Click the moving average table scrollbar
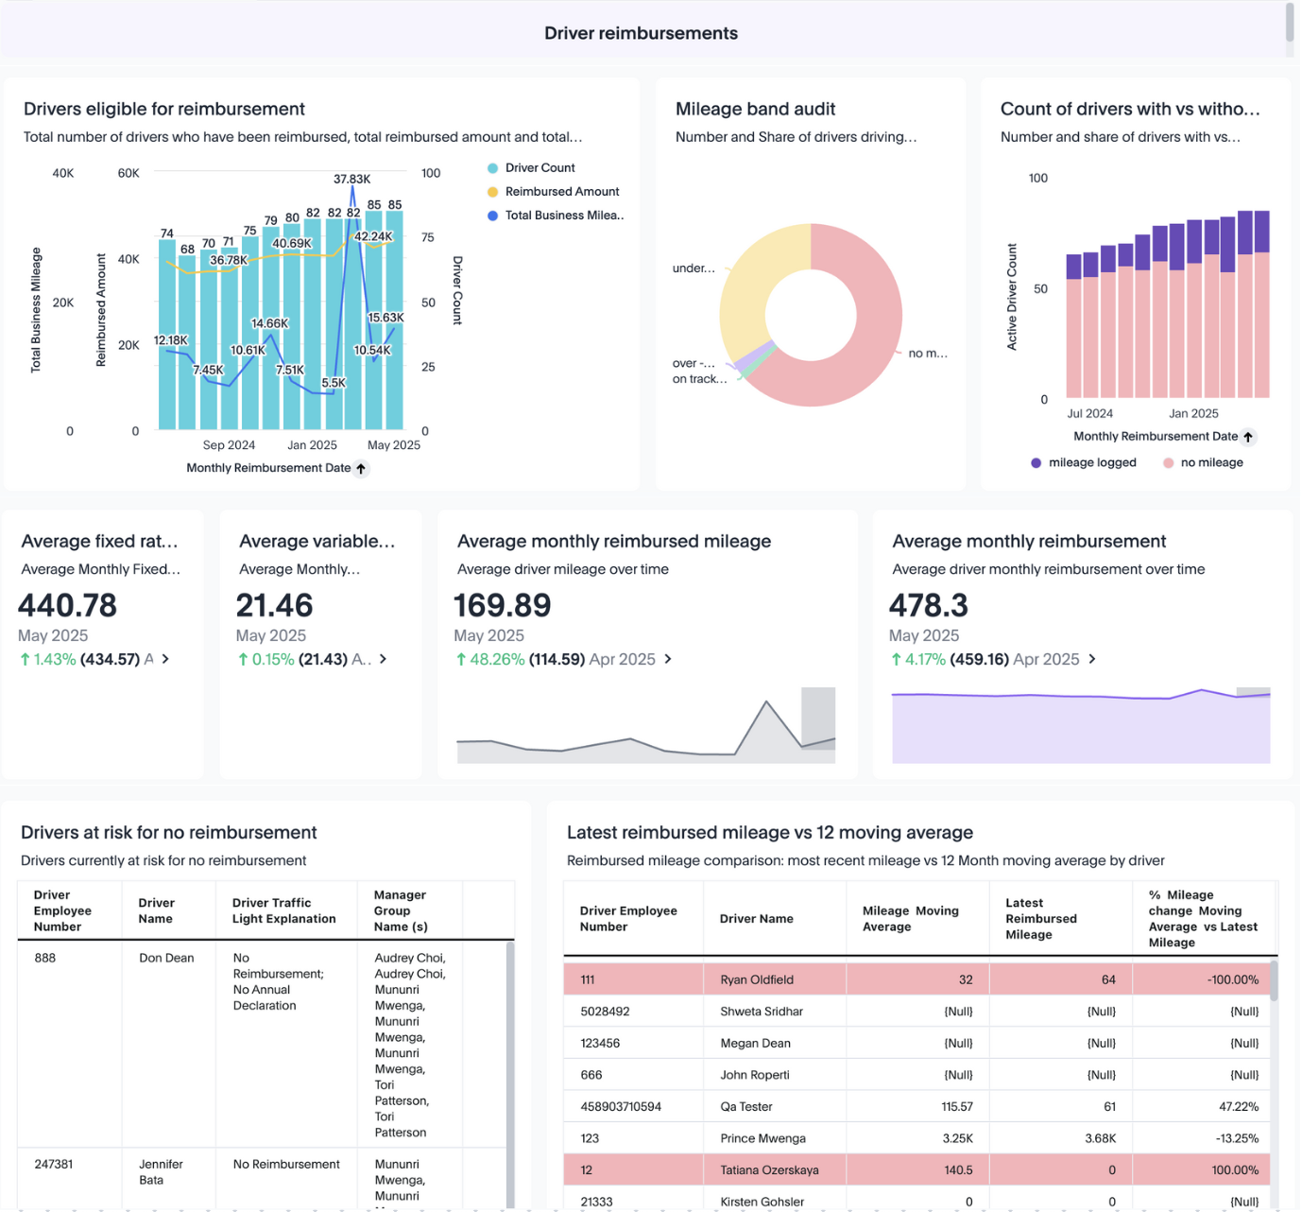 (1274, 981)
